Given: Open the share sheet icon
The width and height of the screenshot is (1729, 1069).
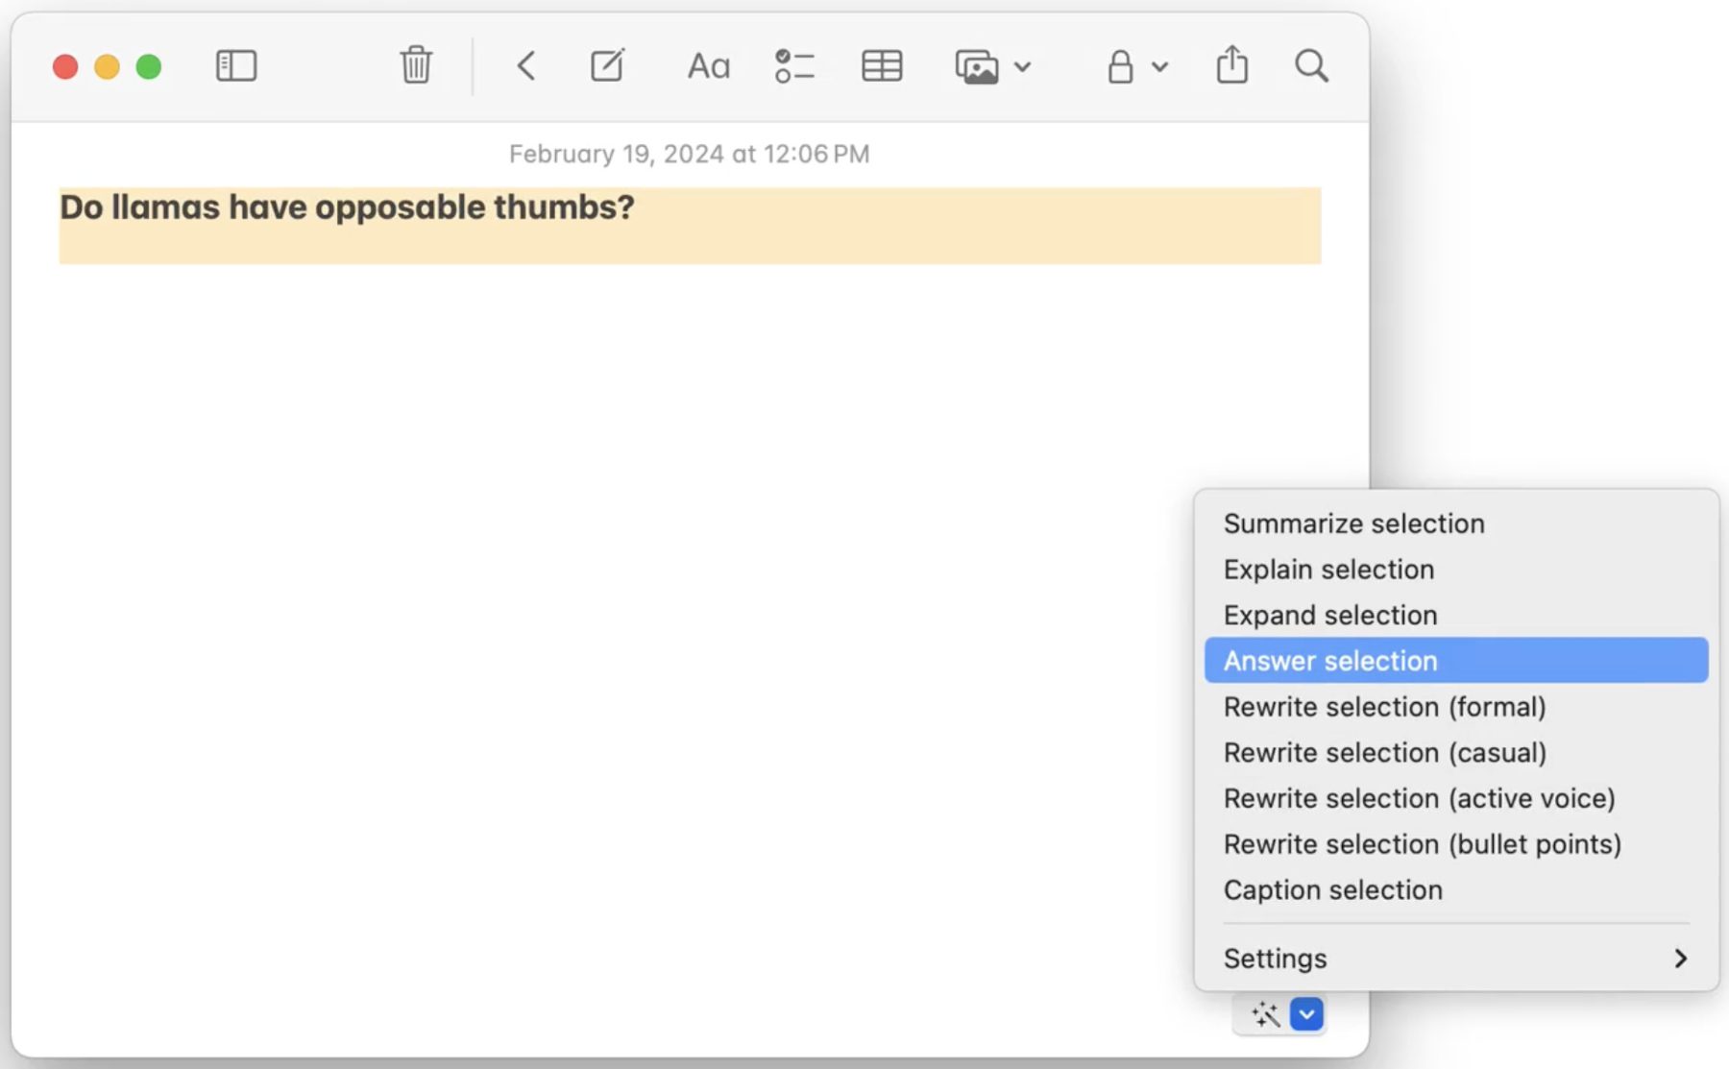Looking at the screenshot, I should (x=1231, y=66).
